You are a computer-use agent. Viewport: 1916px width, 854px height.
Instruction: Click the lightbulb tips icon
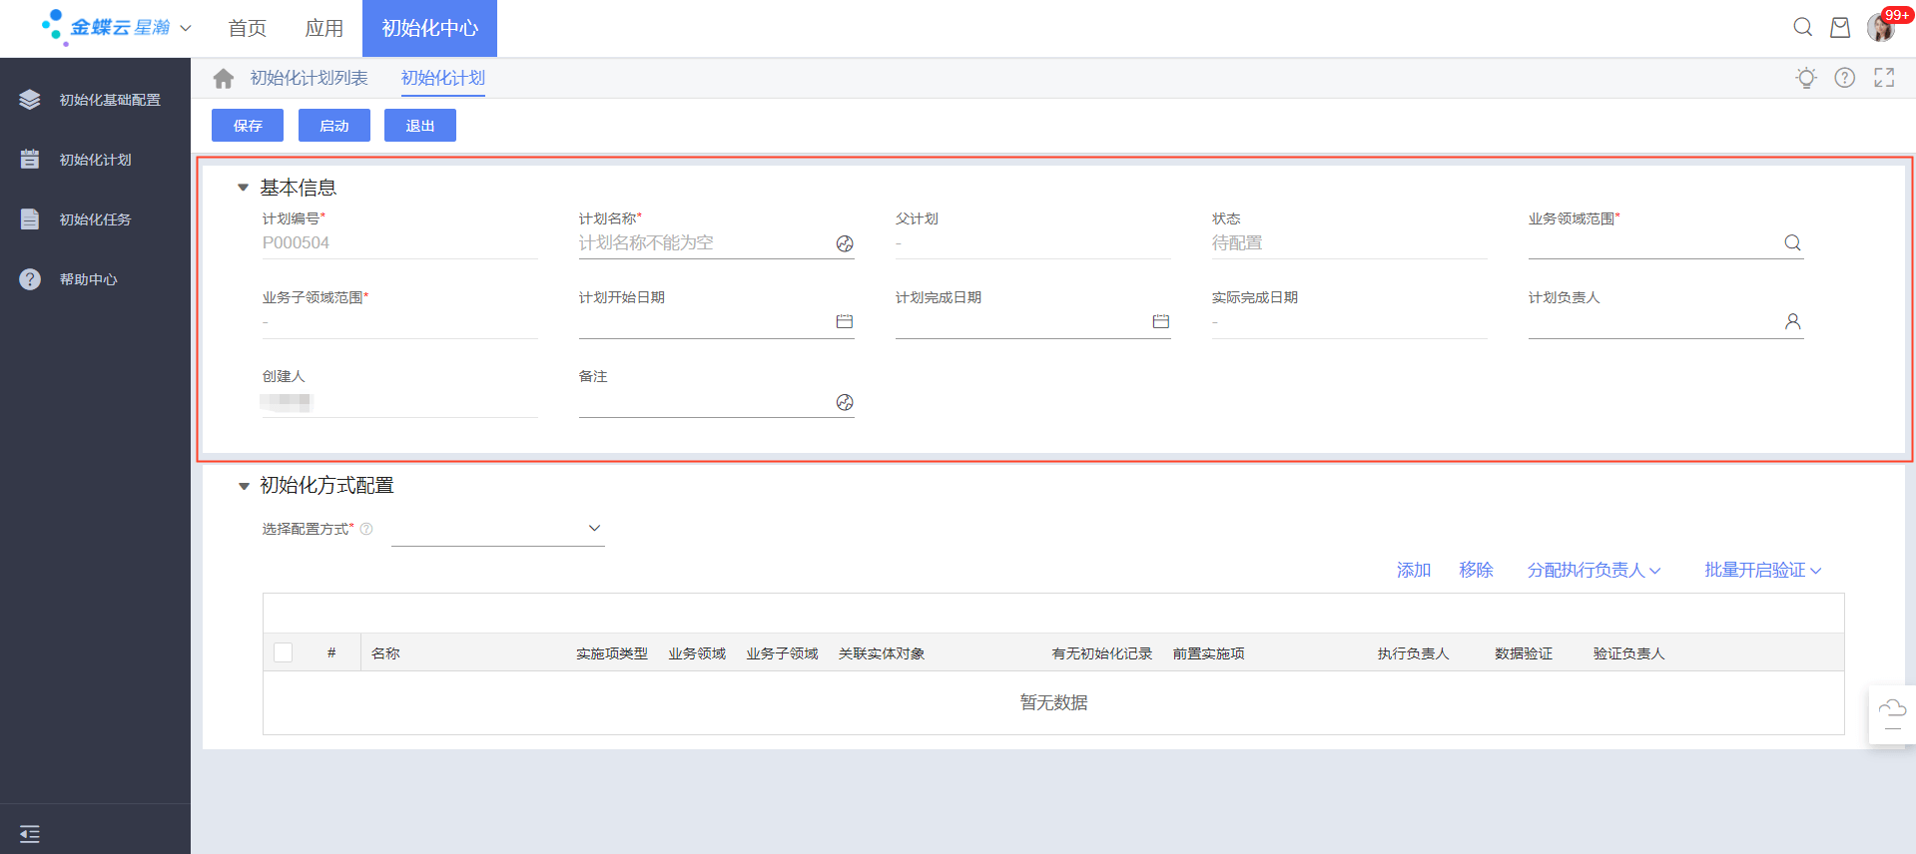[1805, 78]
